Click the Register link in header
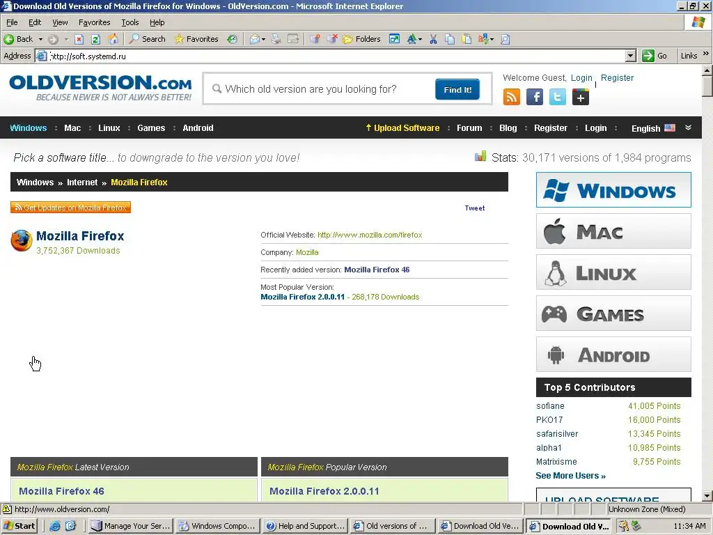 coord(617,78)
